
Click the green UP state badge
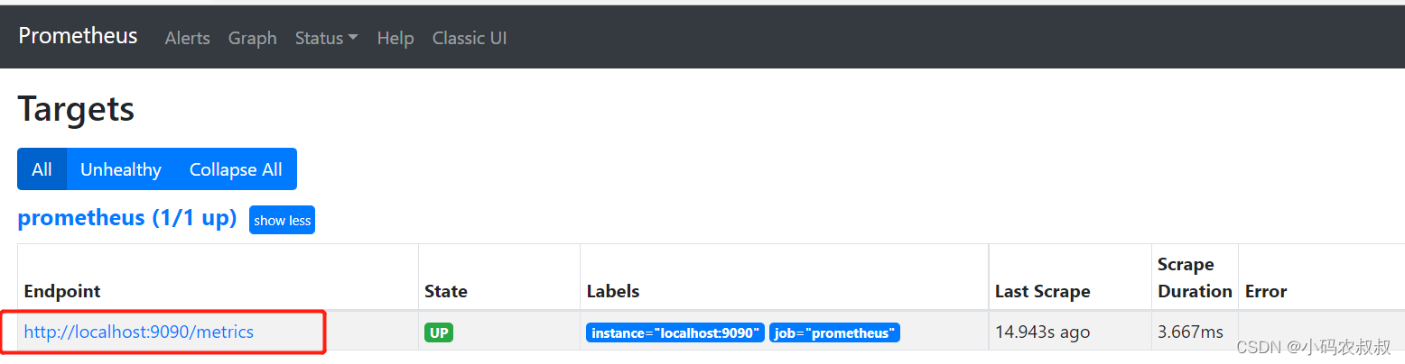tap(439, 332)
